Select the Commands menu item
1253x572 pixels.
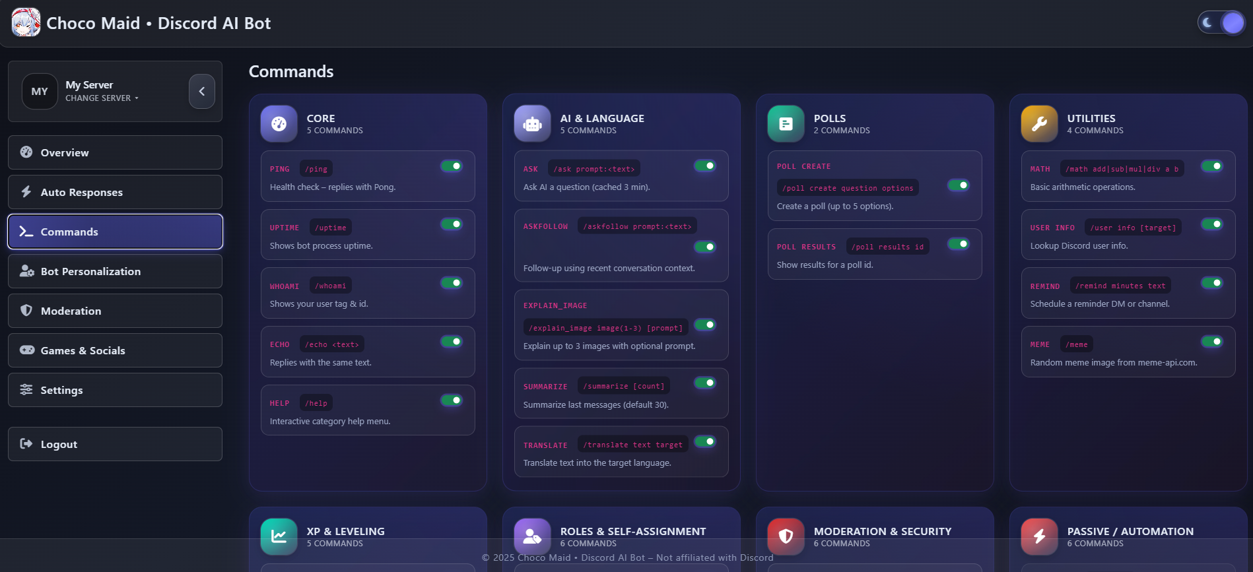point(115,232)
